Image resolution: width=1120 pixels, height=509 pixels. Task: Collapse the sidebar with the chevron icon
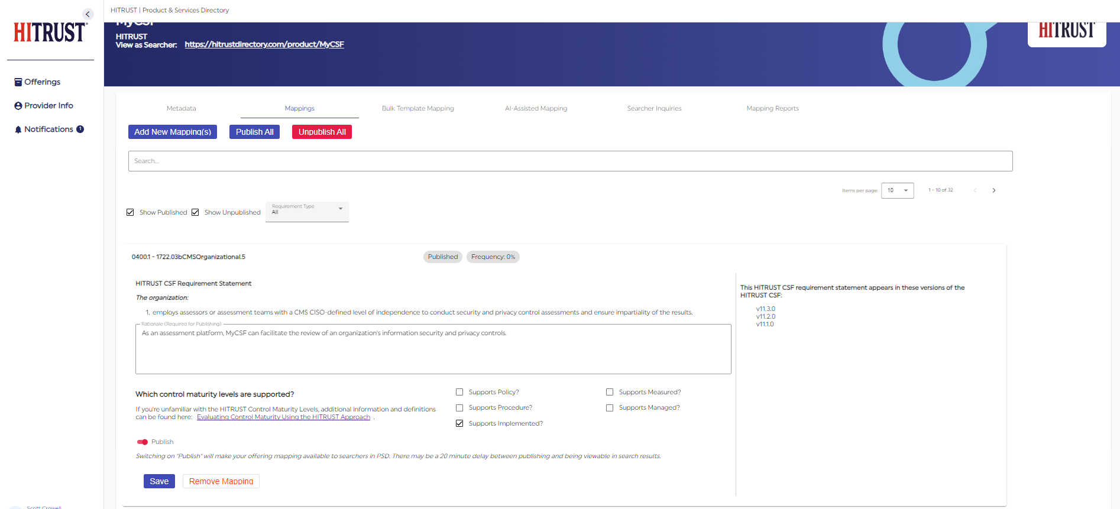[88, 14]
